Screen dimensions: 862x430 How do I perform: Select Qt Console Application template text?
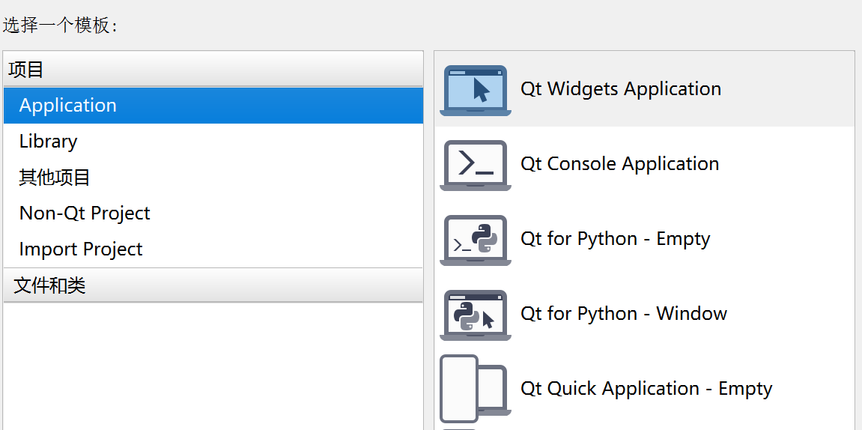click(x=619, y=164)
